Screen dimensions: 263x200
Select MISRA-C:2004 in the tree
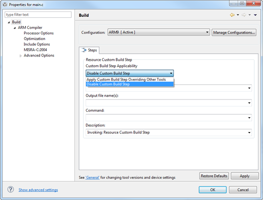[35, 50]
